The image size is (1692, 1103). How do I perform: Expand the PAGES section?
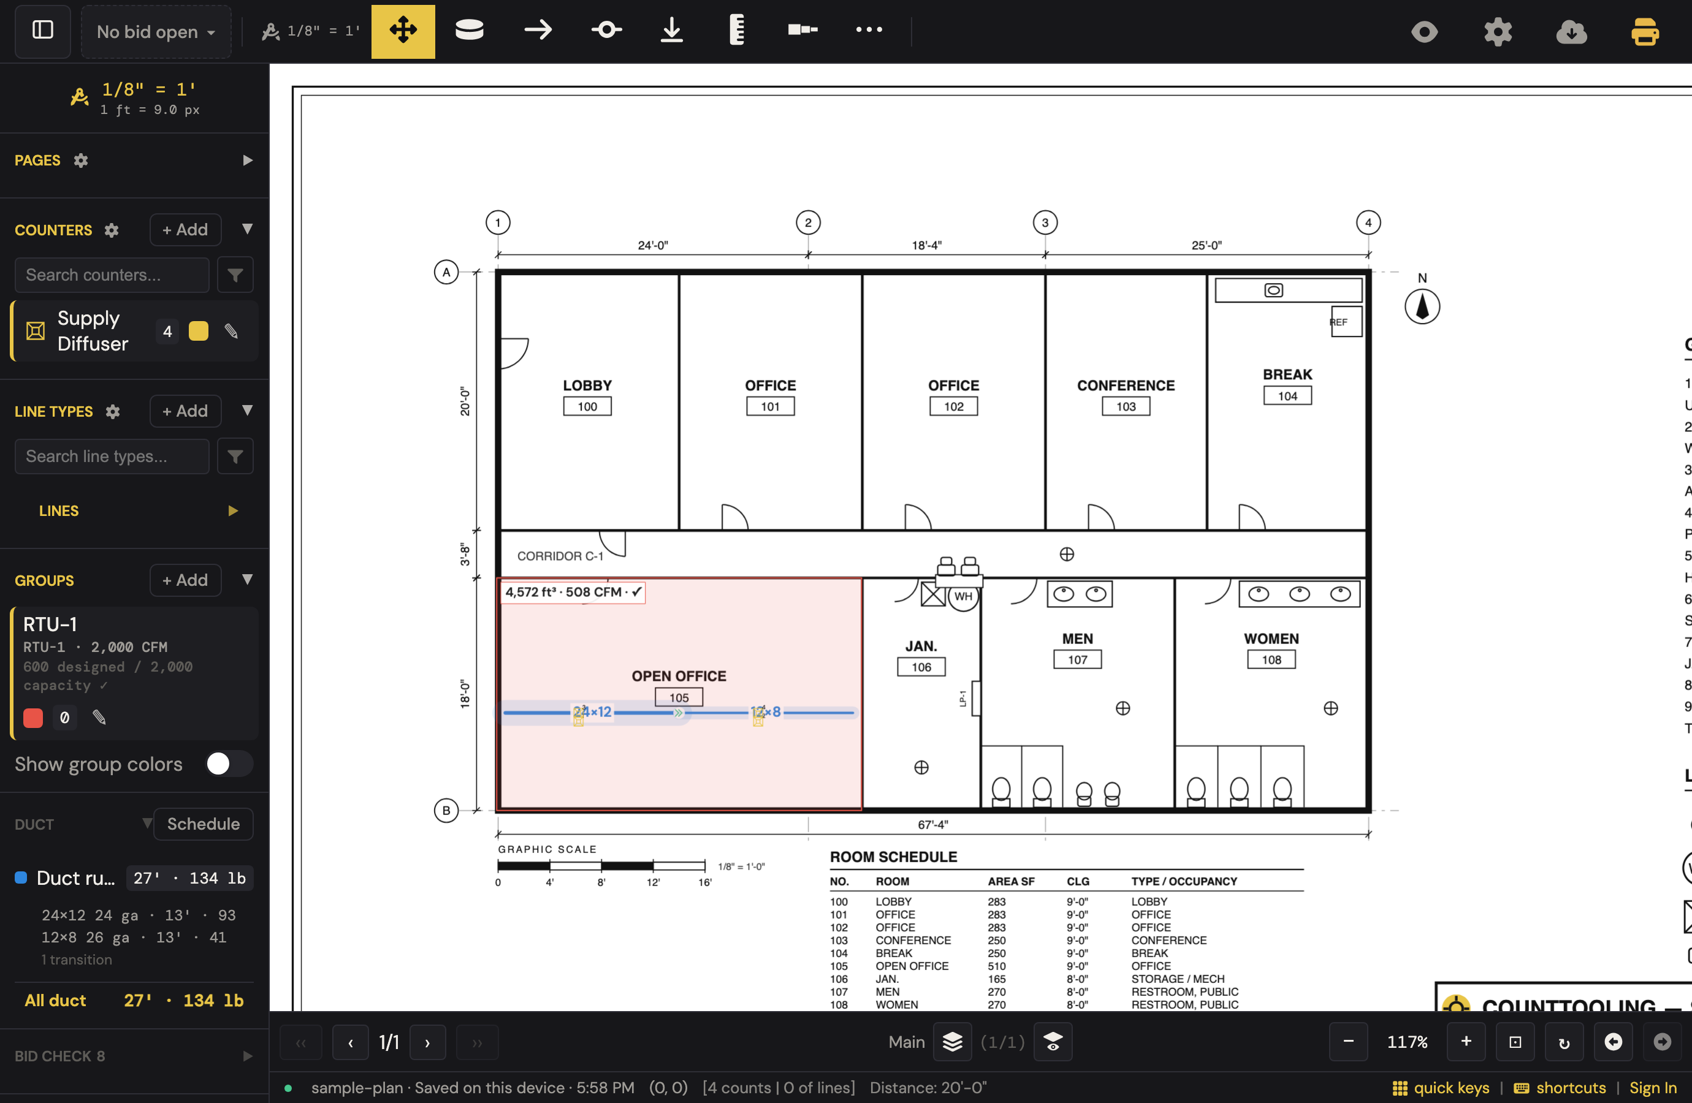(248, 161)
